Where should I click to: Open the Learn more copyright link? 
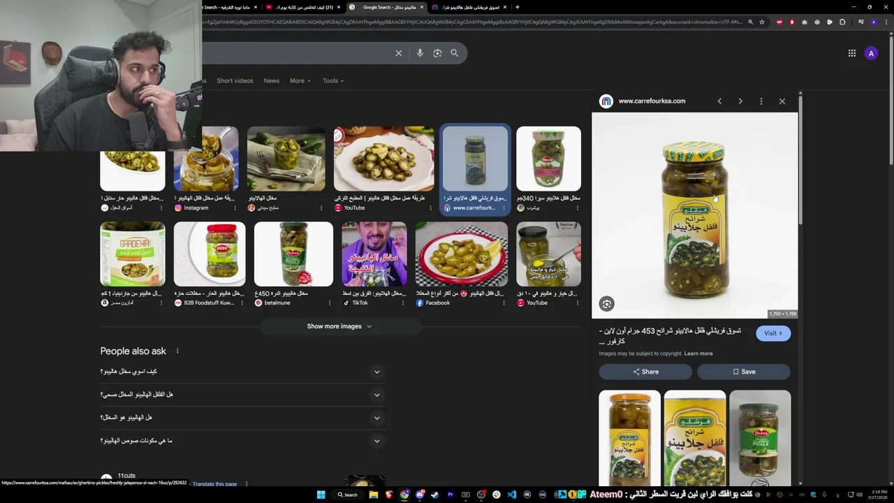[x=698, y=353]
